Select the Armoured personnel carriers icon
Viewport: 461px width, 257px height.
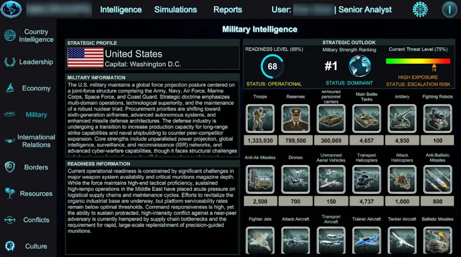coord(331,118)
